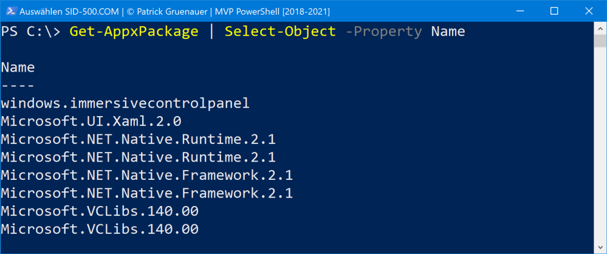
Task: Click the Get-AppxPackage command text
Action: point(134,32)
